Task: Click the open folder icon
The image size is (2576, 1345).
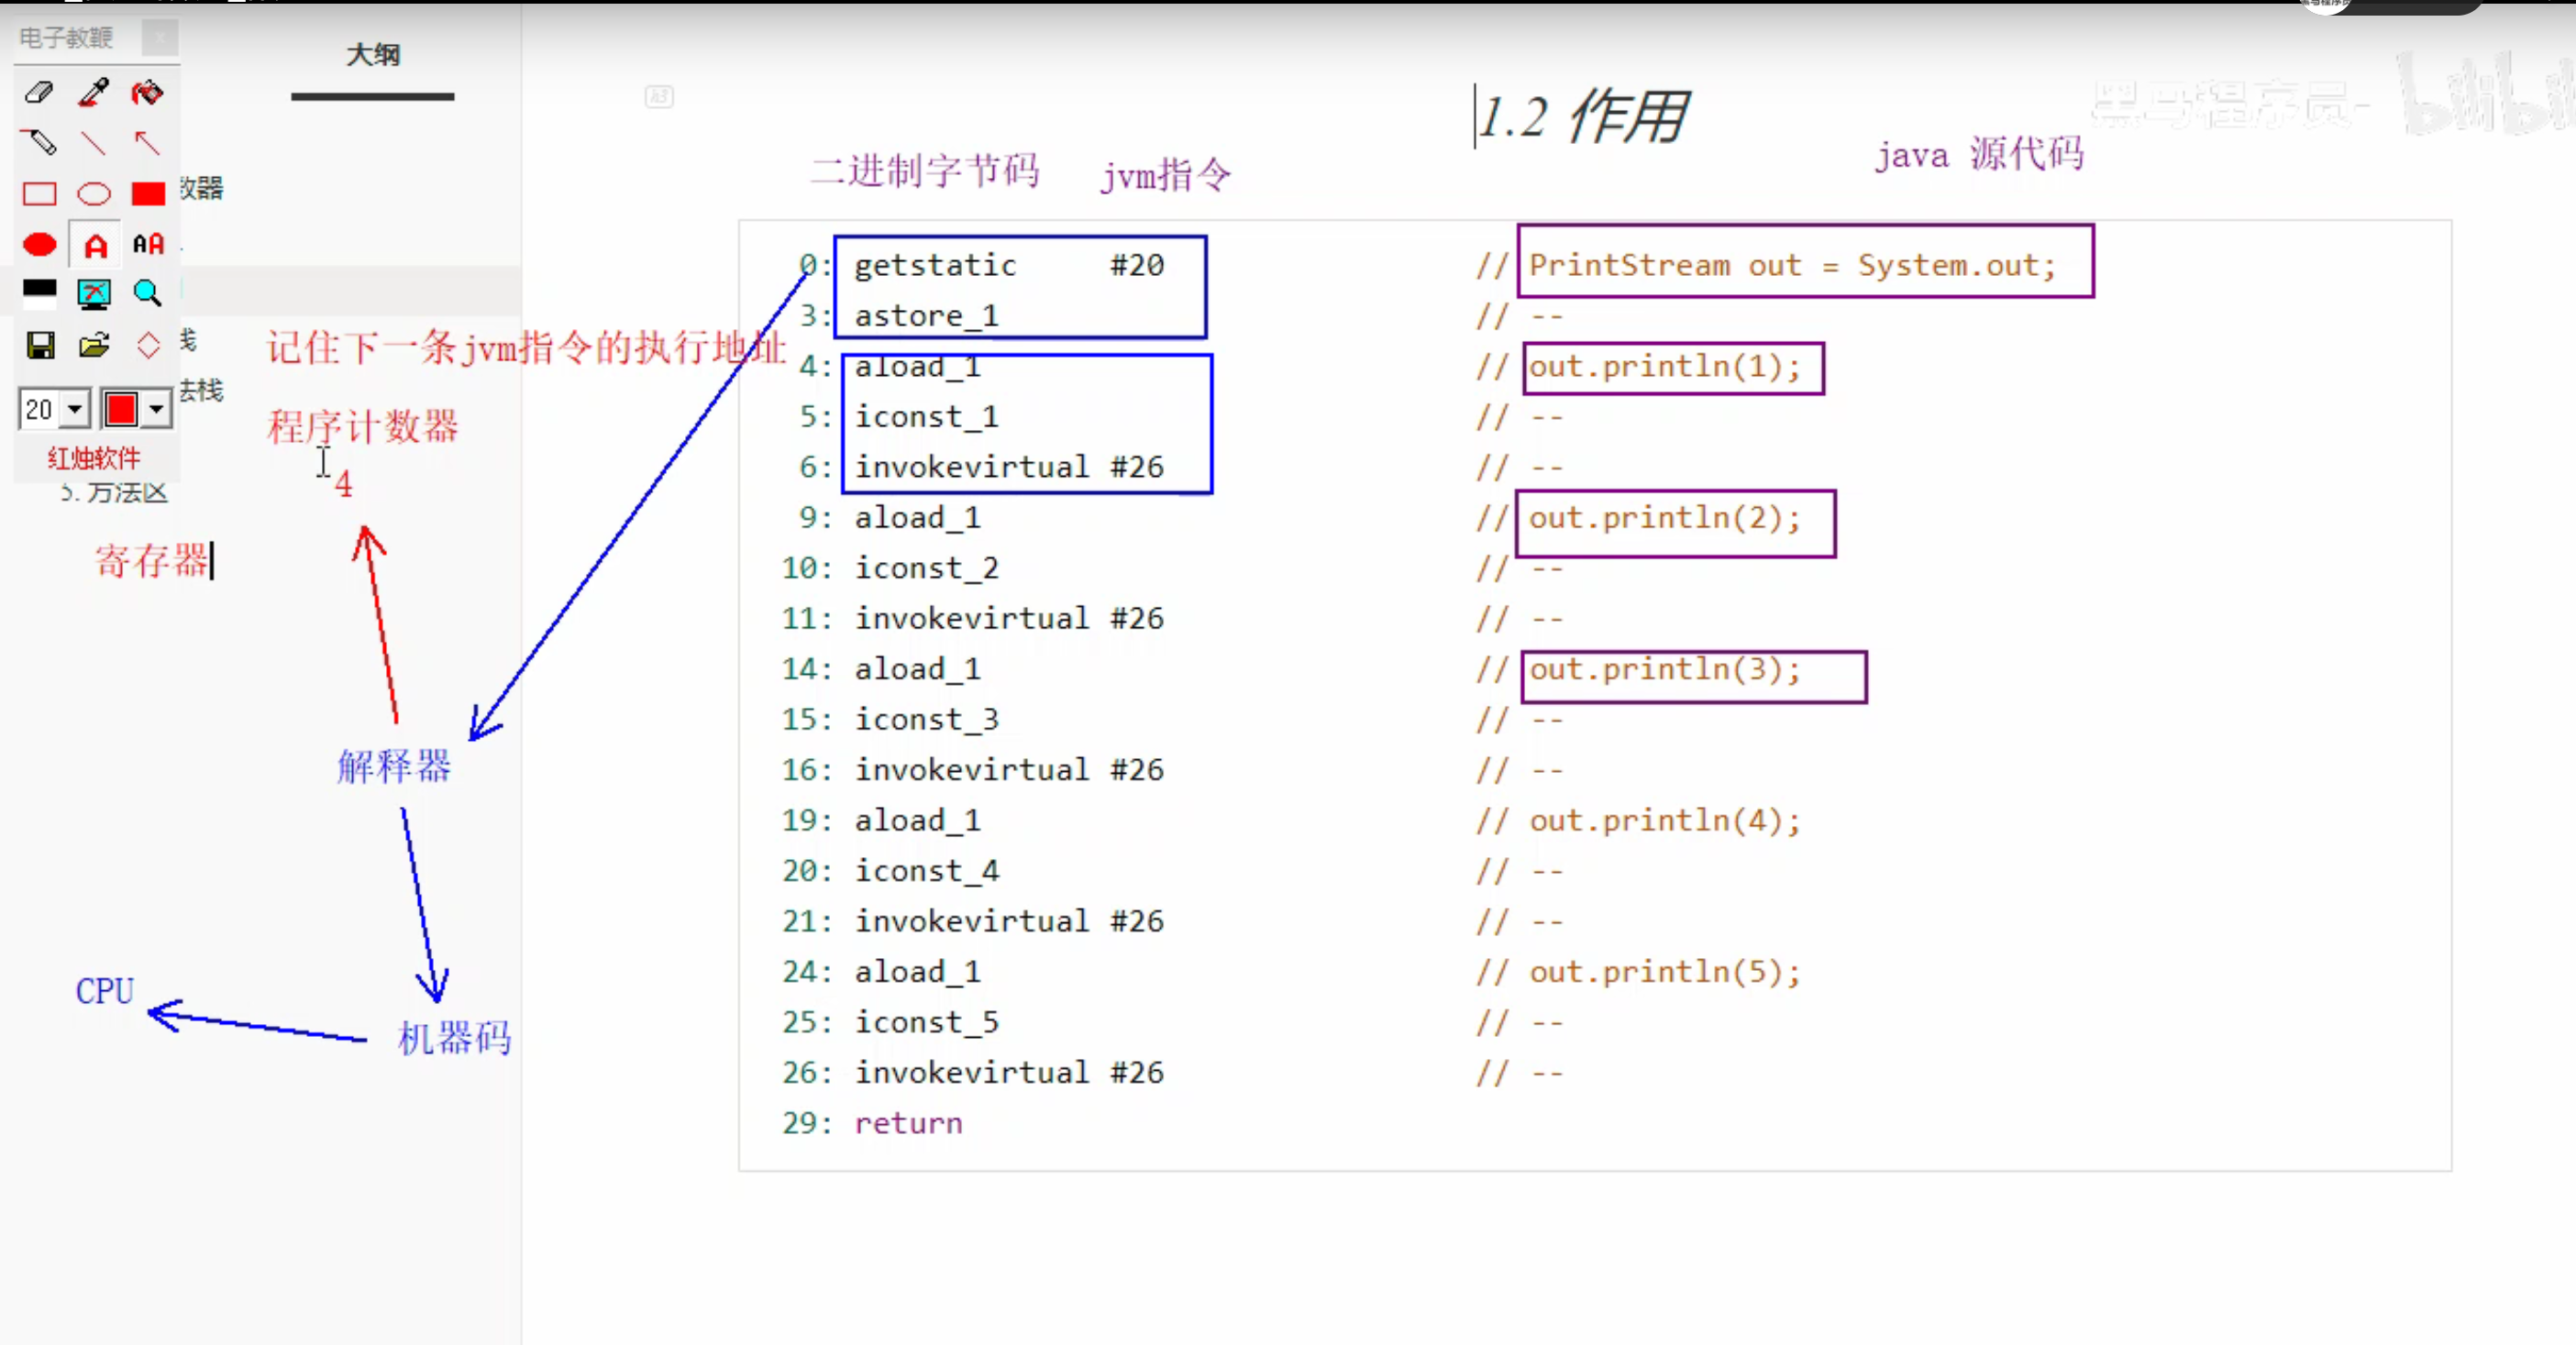Action: (94, 345)
